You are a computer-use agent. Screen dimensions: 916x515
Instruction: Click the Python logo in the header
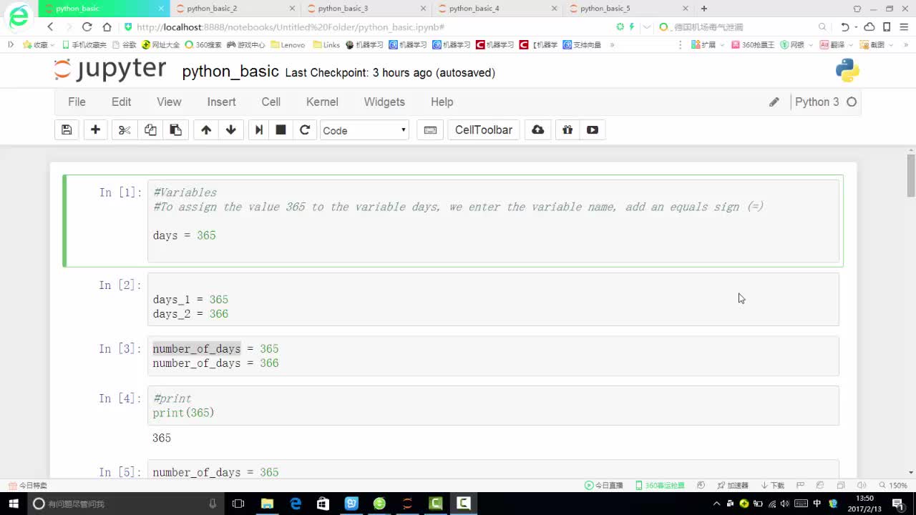tap(847, 71)
